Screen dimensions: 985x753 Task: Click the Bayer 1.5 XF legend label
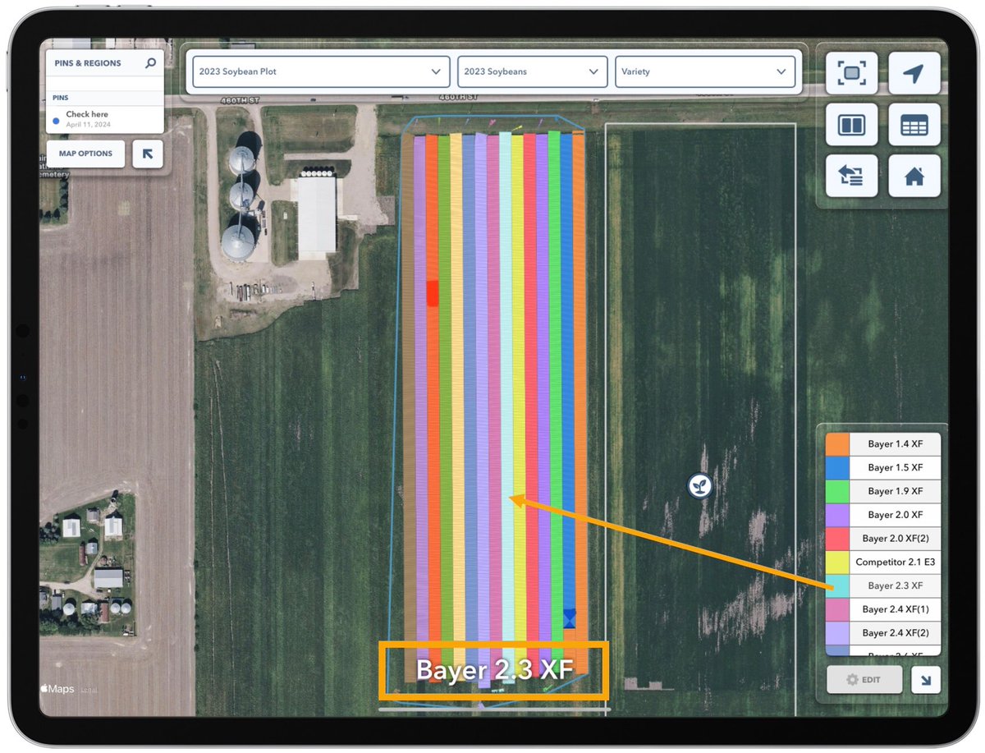(x=895, y=467)
